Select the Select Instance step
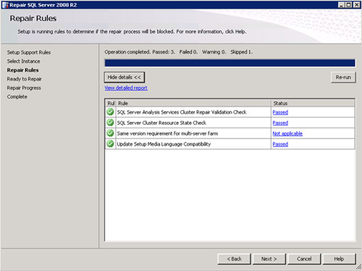The height and width of the screenshot is (271, 362). click(23, 62)
